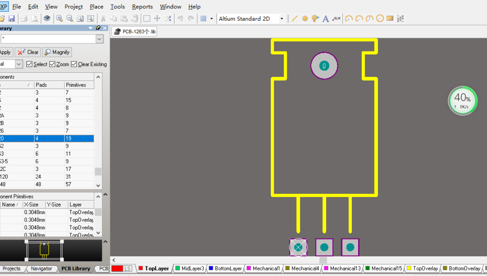Screen dimensions: 487x276
Task: Click the Name column sort header
Action: tap(11, 205)
